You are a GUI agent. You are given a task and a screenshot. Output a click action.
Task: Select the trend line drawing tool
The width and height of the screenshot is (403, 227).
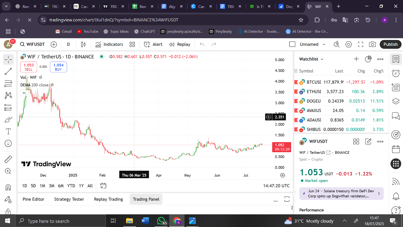[x=8, y=72]
